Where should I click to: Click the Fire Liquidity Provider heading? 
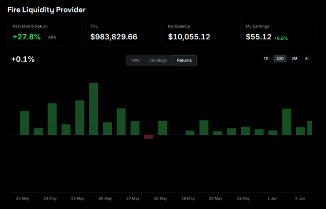click(x=47, y=10)
